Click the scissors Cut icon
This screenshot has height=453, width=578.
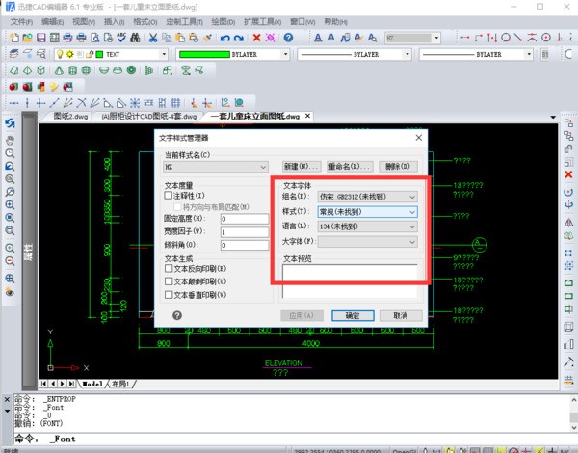[x=153, y=38]
